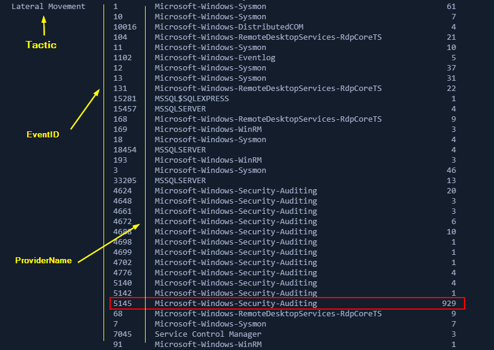Select count 13 for event 33205
The width and height of the screenshot is (494, 350).
[451, 181]
